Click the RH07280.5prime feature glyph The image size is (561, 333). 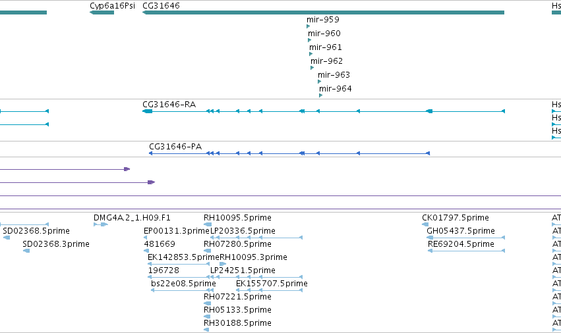click(x=207, y=251)
